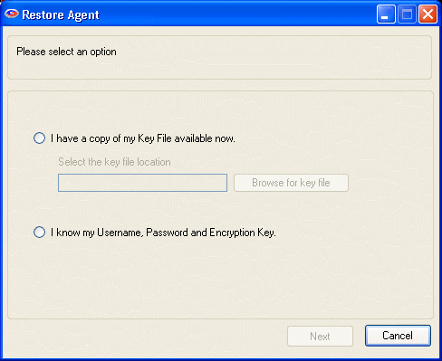Maximize the Restore Agent window
The image size is (442, 361).
(x=407, y=14)
